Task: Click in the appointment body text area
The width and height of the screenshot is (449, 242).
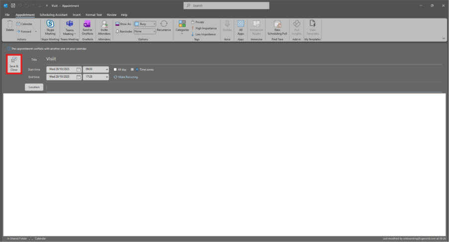Action: click(x=225, y=165)
